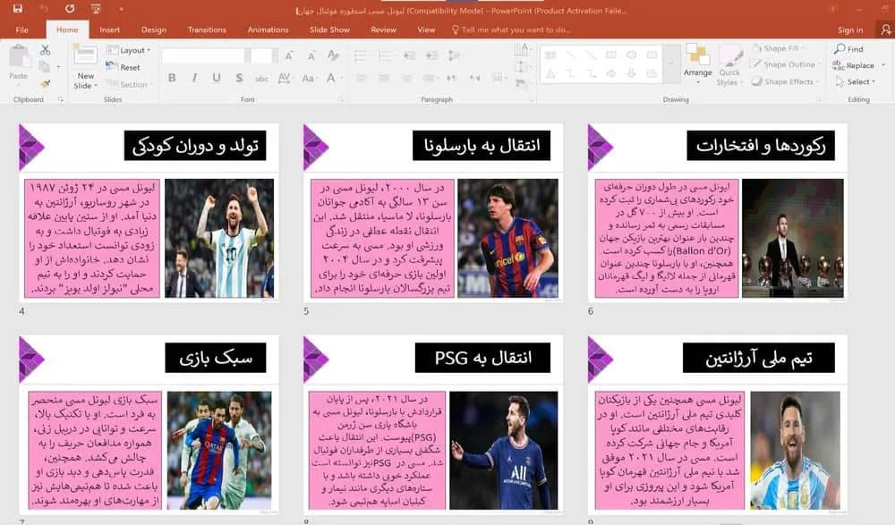The height and width of the screenshot is (525, 895).
Task: Toggle Strikethrough abc formatting
Action: (261, 78)
